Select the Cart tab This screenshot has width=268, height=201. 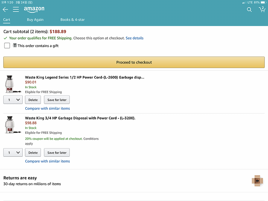[6, 20]
